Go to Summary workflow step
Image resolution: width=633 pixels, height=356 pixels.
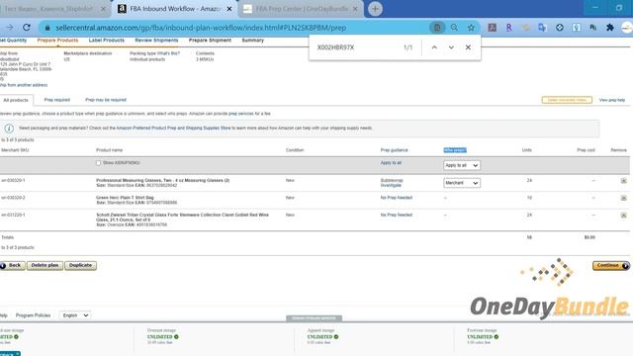point(253,41)
